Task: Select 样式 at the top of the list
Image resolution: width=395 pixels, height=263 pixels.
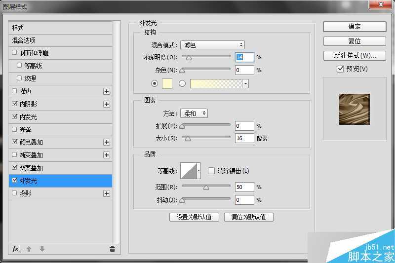Action: (x=18, y=28)
